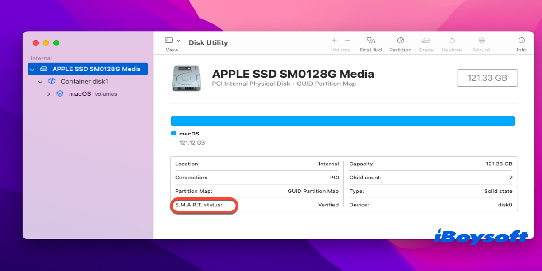Open the View dropdown chevron
The width and height of the screenshot is (542, 271).
tap(178, 41)
